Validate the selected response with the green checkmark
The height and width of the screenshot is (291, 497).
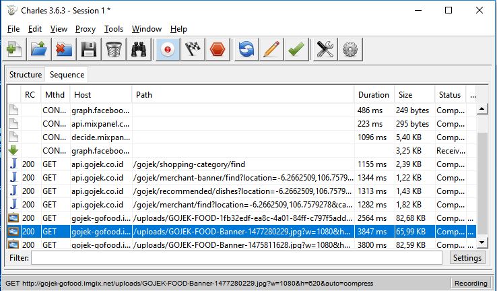click(296, 49)
